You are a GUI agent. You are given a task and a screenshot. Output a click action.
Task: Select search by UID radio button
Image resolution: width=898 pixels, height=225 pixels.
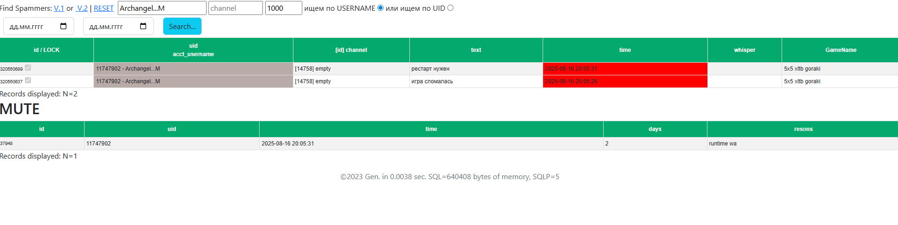coord(450,8)
